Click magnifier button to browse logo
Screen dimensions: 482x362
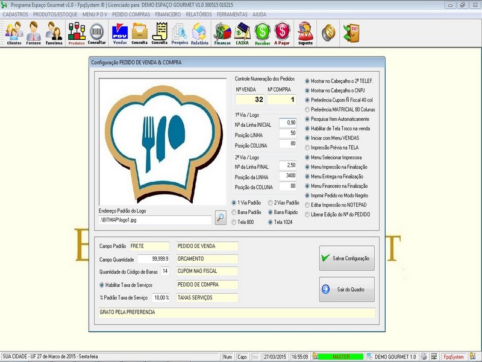221,218
